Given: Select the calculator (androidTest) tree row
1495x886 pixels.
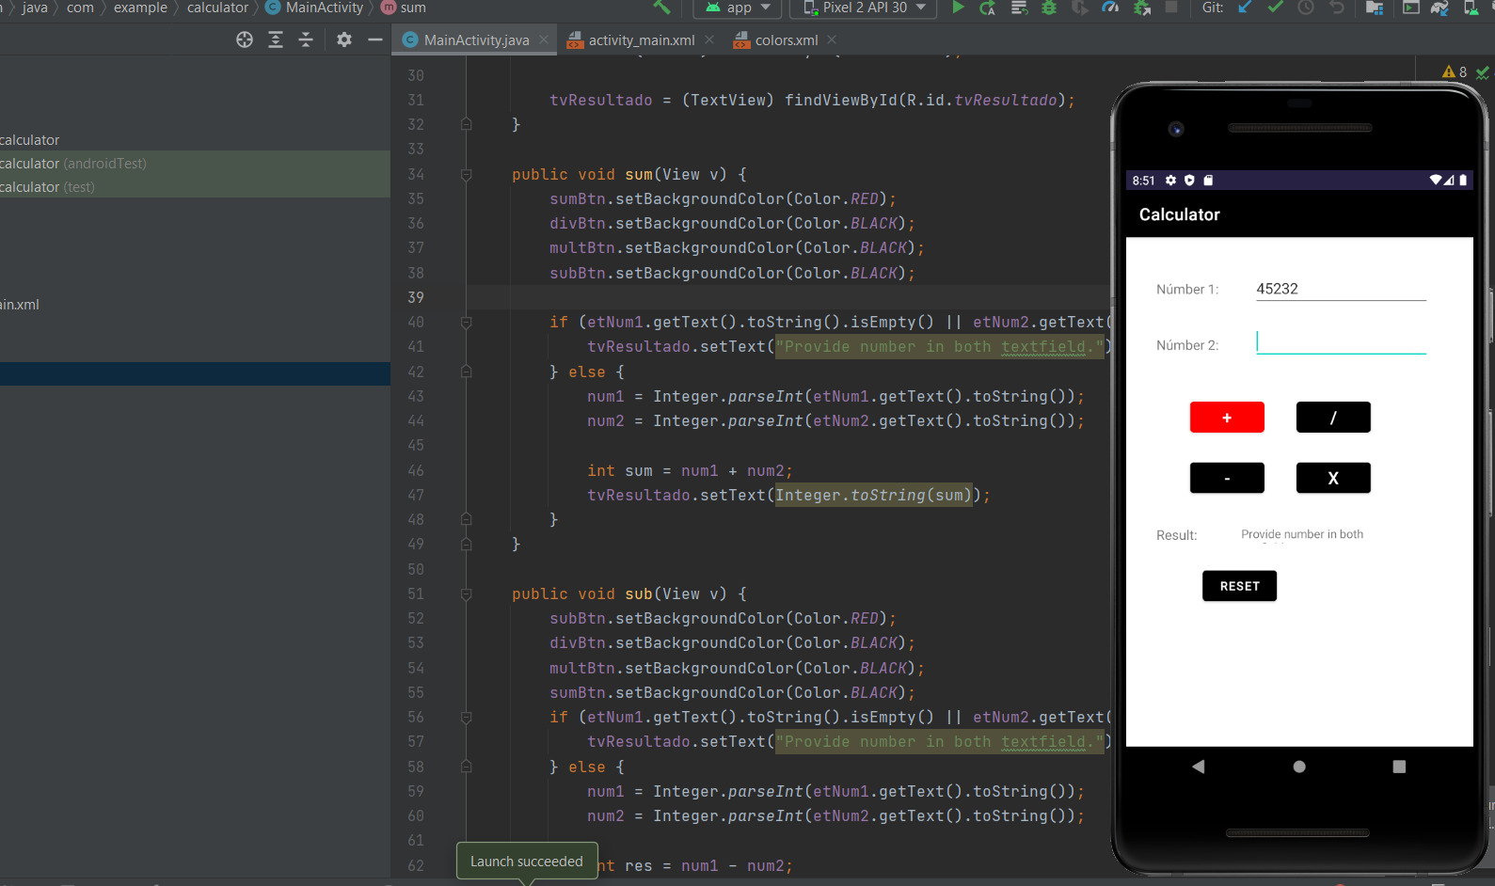Looking at the screenshot, I should coord(195,163).
